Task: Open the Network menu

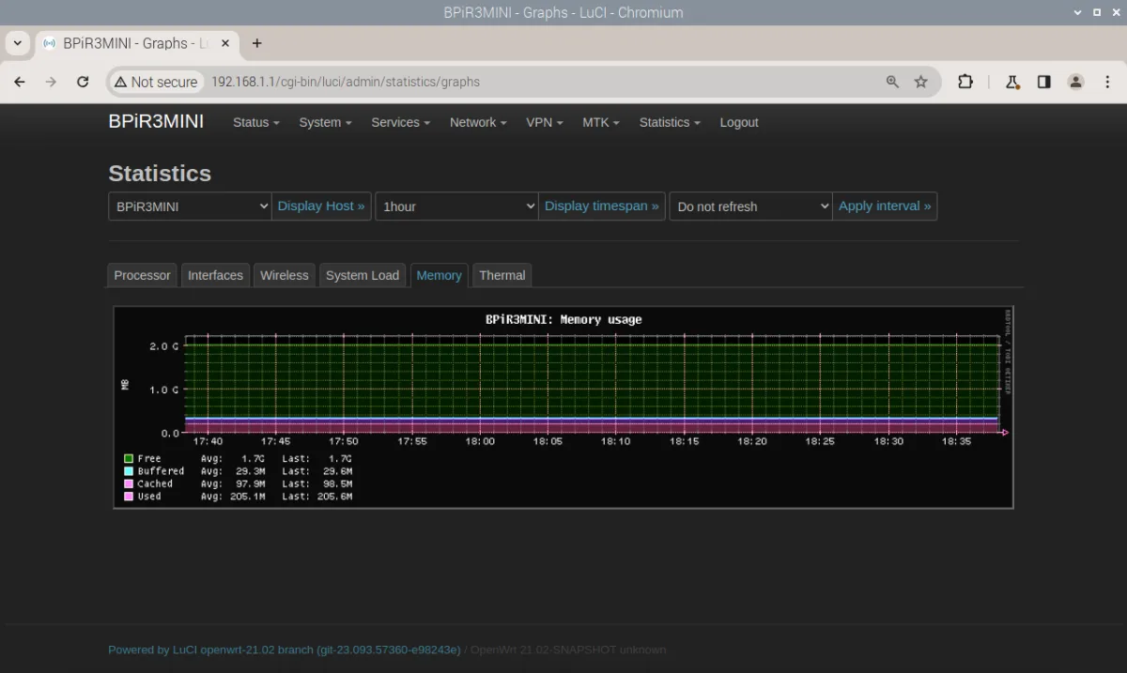Action: pyautogui.click(x=478, y=122)
